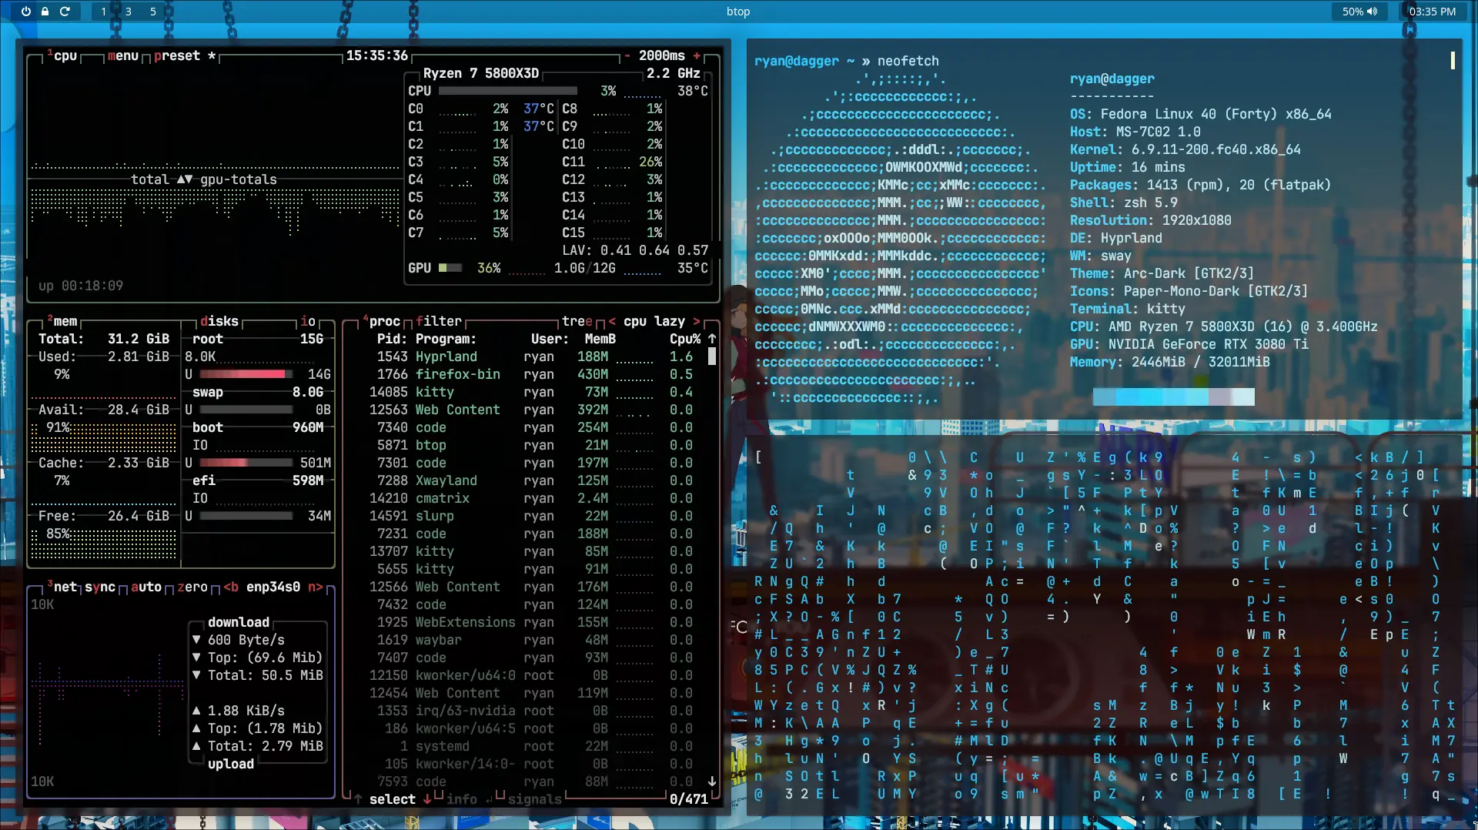Switch process sorting column to the right
The image size is (1478, 830).
click(x=697, y=322)
